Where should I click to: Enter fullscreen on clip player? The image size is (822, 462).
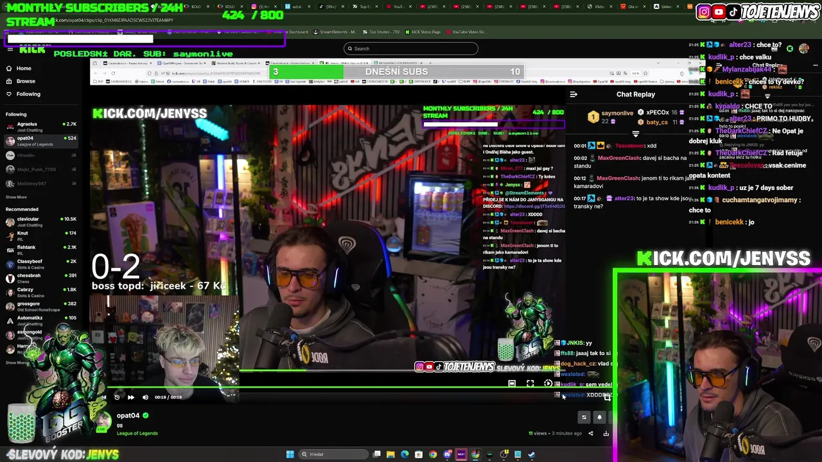pos(530,383)
